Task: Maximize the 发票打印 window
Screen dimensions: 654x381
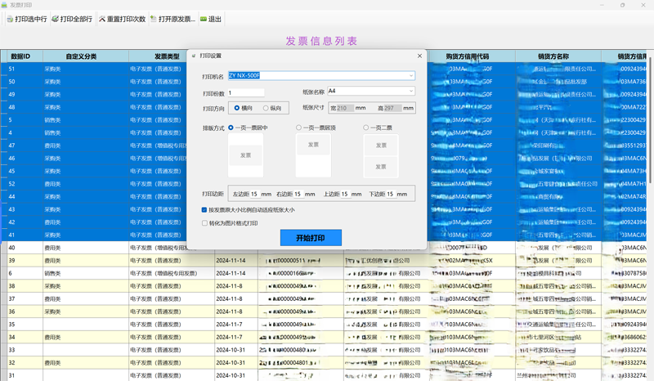Action: (x=622, y=5)
